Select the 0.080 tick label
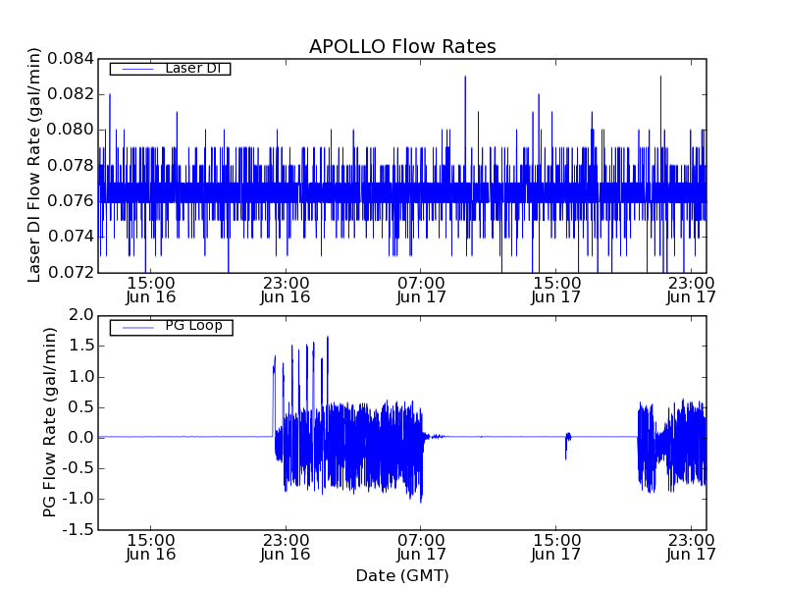Screen dimensions: 785x589 (x=71, y=130)
